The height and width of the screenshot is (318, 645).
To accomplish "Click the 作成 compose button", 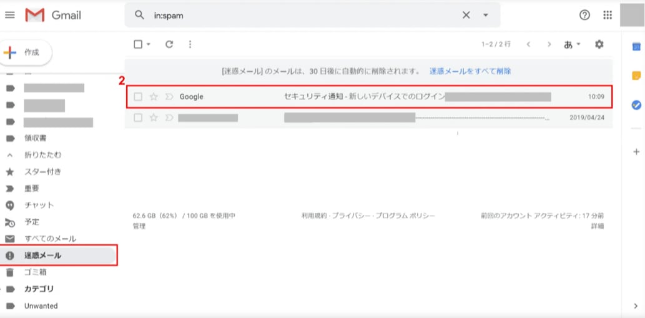I will (x=26, y=52).
